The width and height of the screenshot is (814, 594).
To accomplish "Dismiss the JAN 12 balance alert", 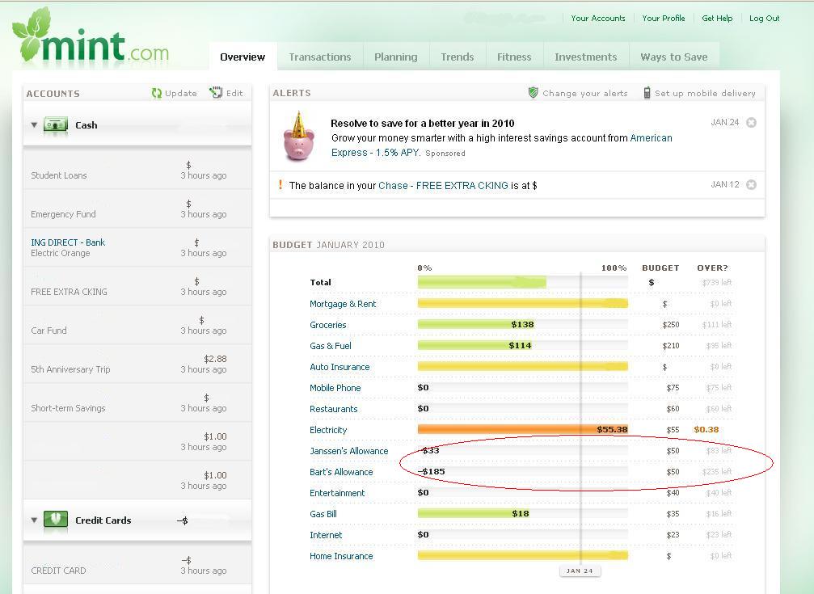I will tap(751, 185).
